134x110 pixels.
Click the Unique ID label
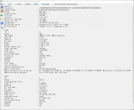pyautogui.click(x=8, y=8)
